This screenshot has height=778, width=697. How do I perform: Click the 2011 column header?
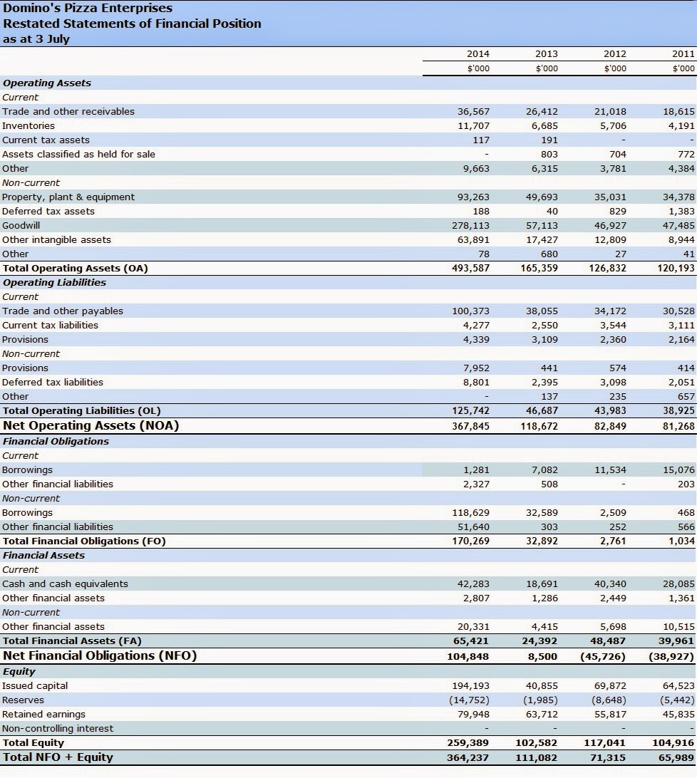tap(683, 53)
